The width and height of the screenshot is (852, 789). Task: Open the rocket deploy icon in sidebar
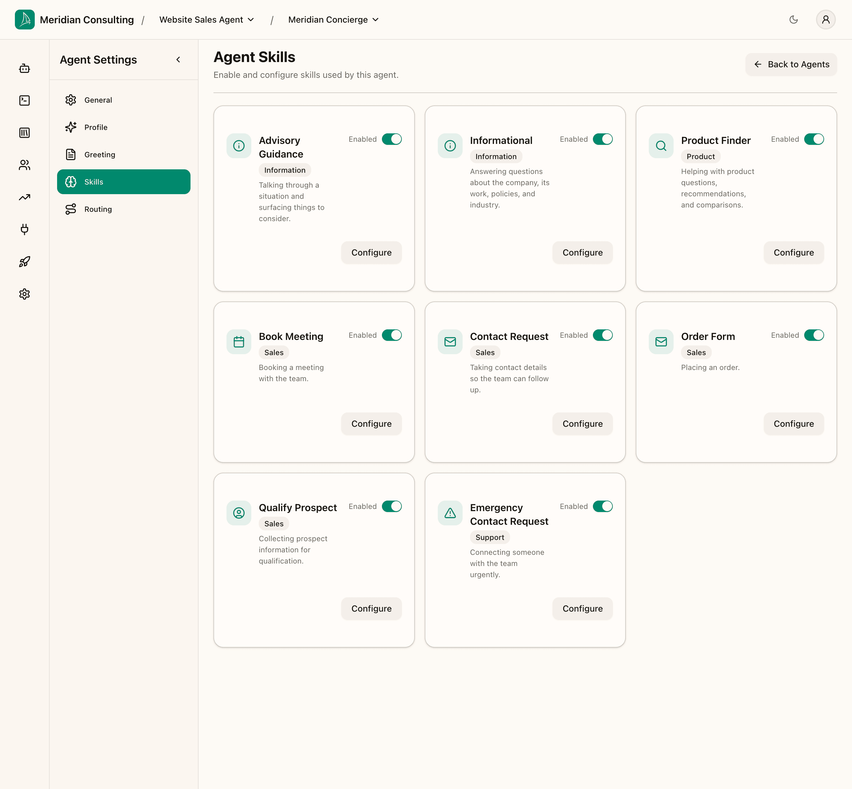tap(25, 262)
